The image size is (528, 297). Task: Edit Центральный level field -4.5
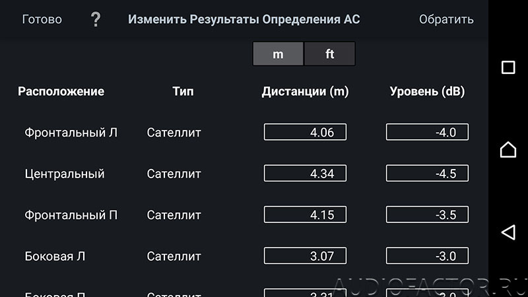[x=427, y=173]
